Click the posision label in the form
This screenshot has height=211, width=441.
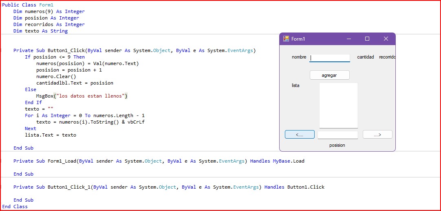[337, 145]
